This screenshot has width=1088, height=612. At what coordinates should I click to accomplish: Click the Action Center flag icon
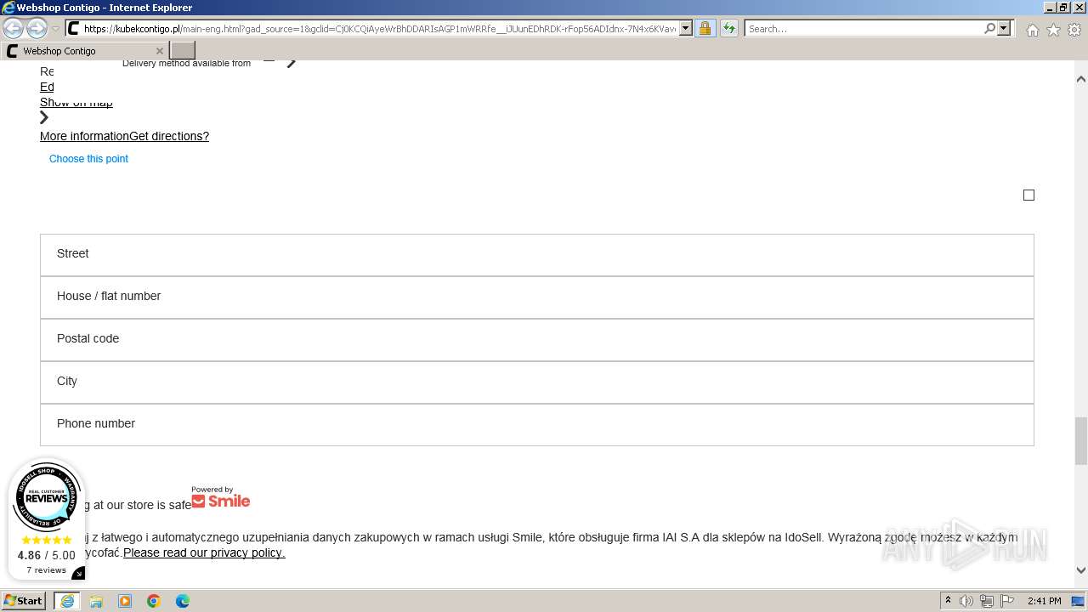1007,601
